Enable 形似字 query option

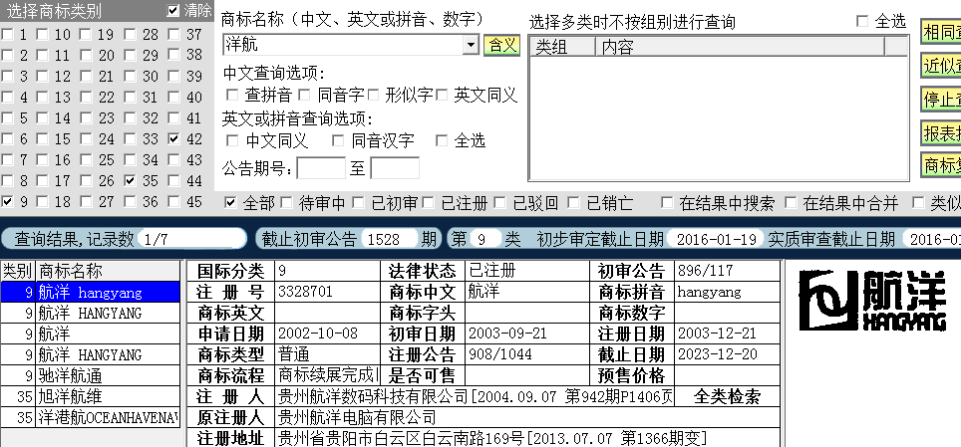coord(373,95)
